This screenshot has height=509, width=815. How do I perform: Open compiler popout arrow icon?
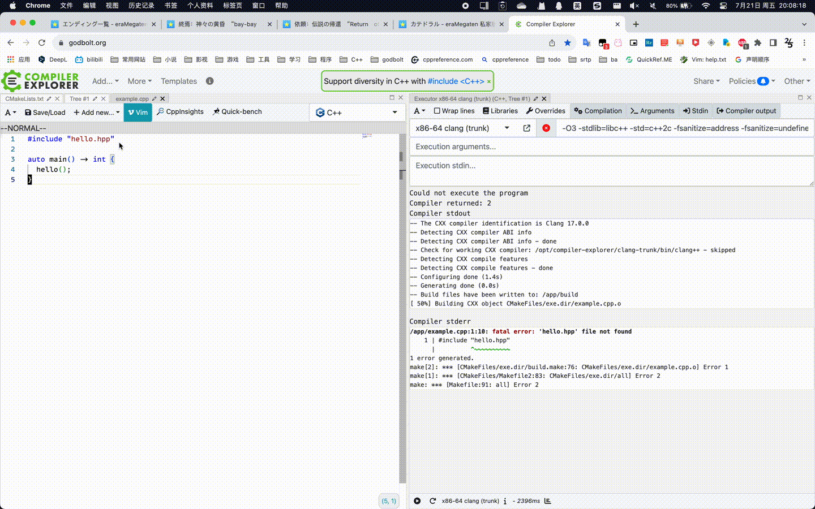pyautogui.click(x=526, y=128)
